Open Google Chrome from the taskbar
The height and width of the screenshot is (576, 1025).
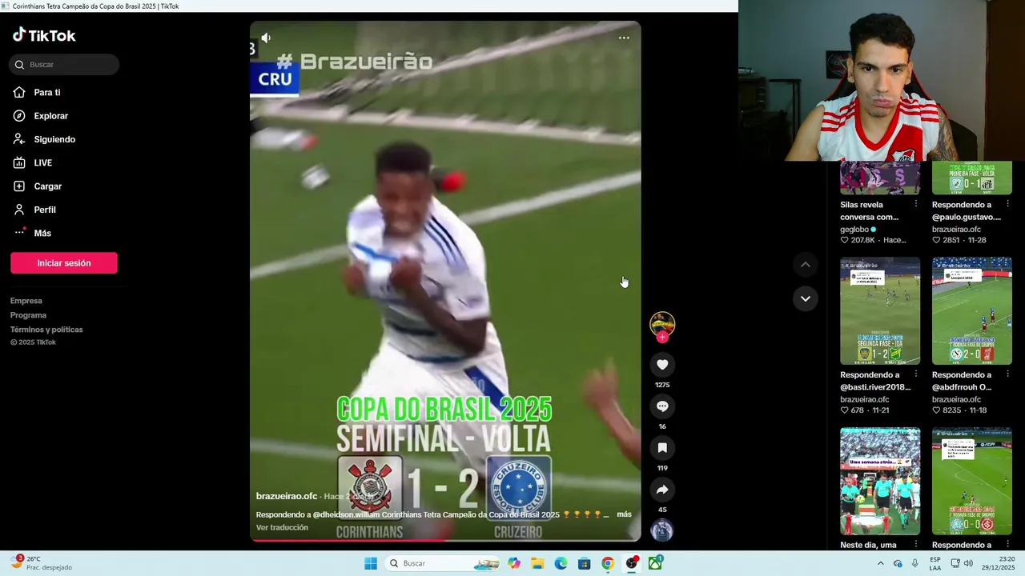(608, 563)
